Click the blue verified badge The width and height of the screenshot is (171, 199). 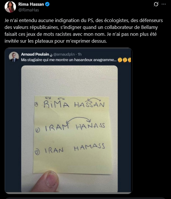tap(47, 4)
